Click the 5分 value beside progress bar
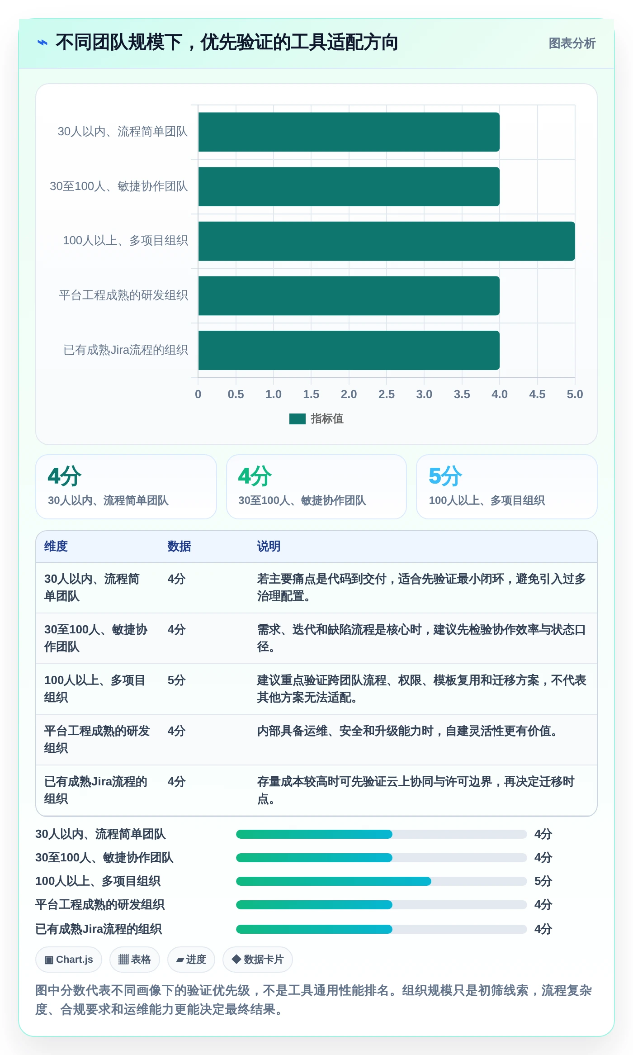This screenshot has height=1055, width=633. tap(543, 881)
